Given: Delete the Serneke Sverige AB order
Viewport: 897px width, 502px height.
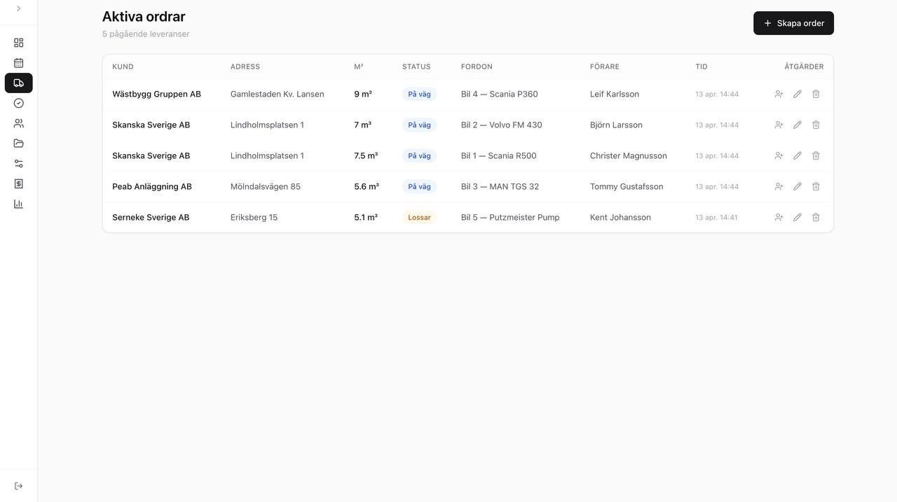Looking at the screenshot, I should (816, 217).
